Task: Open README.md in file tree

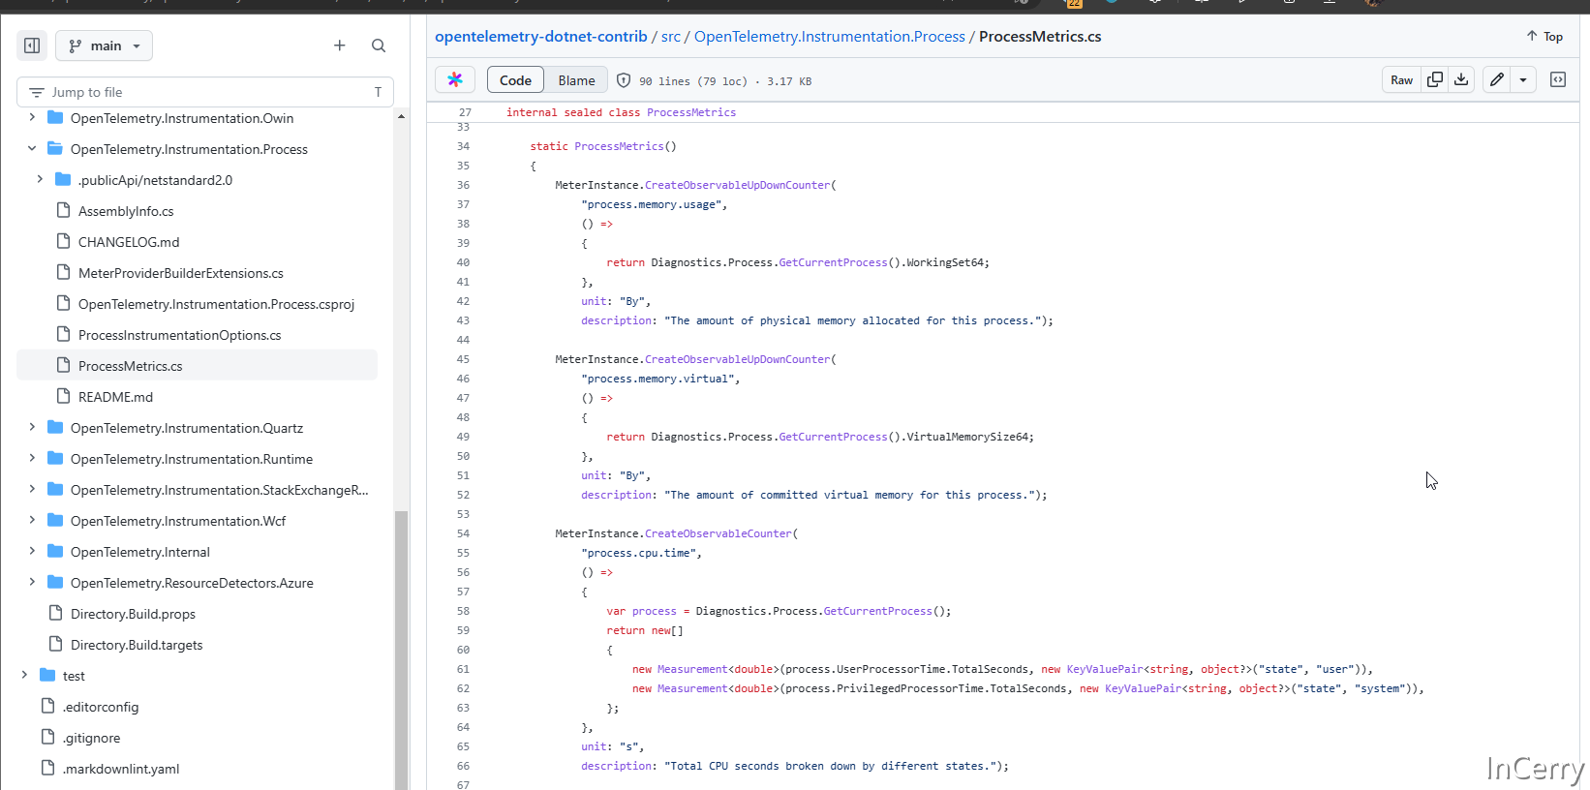Action: click(x=115, y=397)
